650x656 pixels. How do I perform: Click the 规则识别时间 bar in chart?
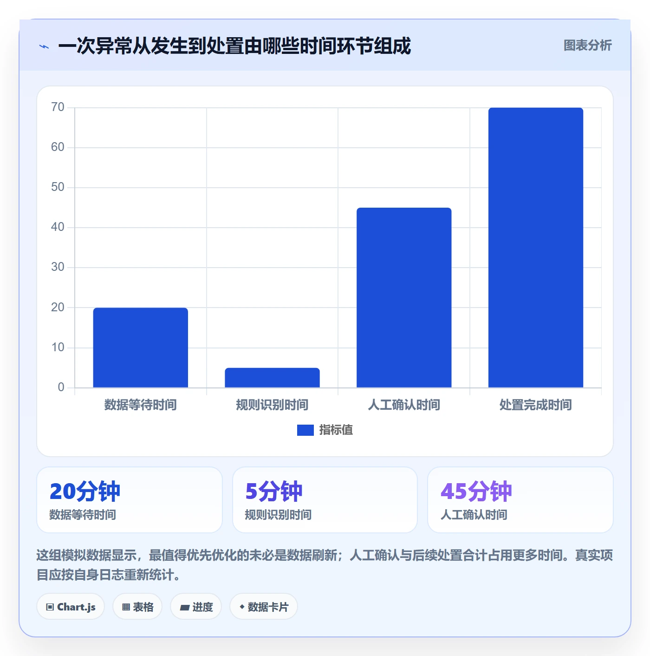point(273,378)
